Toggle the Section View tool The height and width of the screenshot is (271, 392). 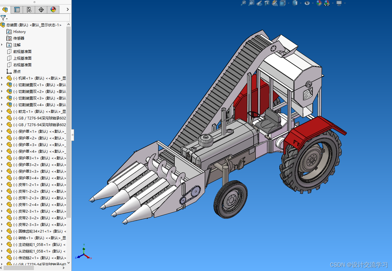267,3
